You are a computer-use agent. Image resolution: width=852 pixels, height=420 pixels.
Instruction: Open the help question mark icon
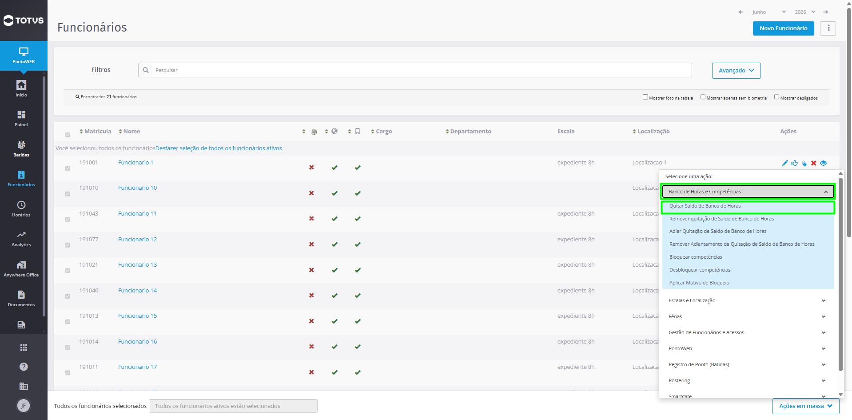pos(24,367)
